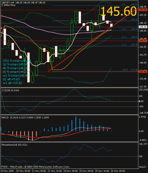Click the Momentum scale bottom value 94.627
The height and width of the screenshot is (173, 148).
[142, 167]
